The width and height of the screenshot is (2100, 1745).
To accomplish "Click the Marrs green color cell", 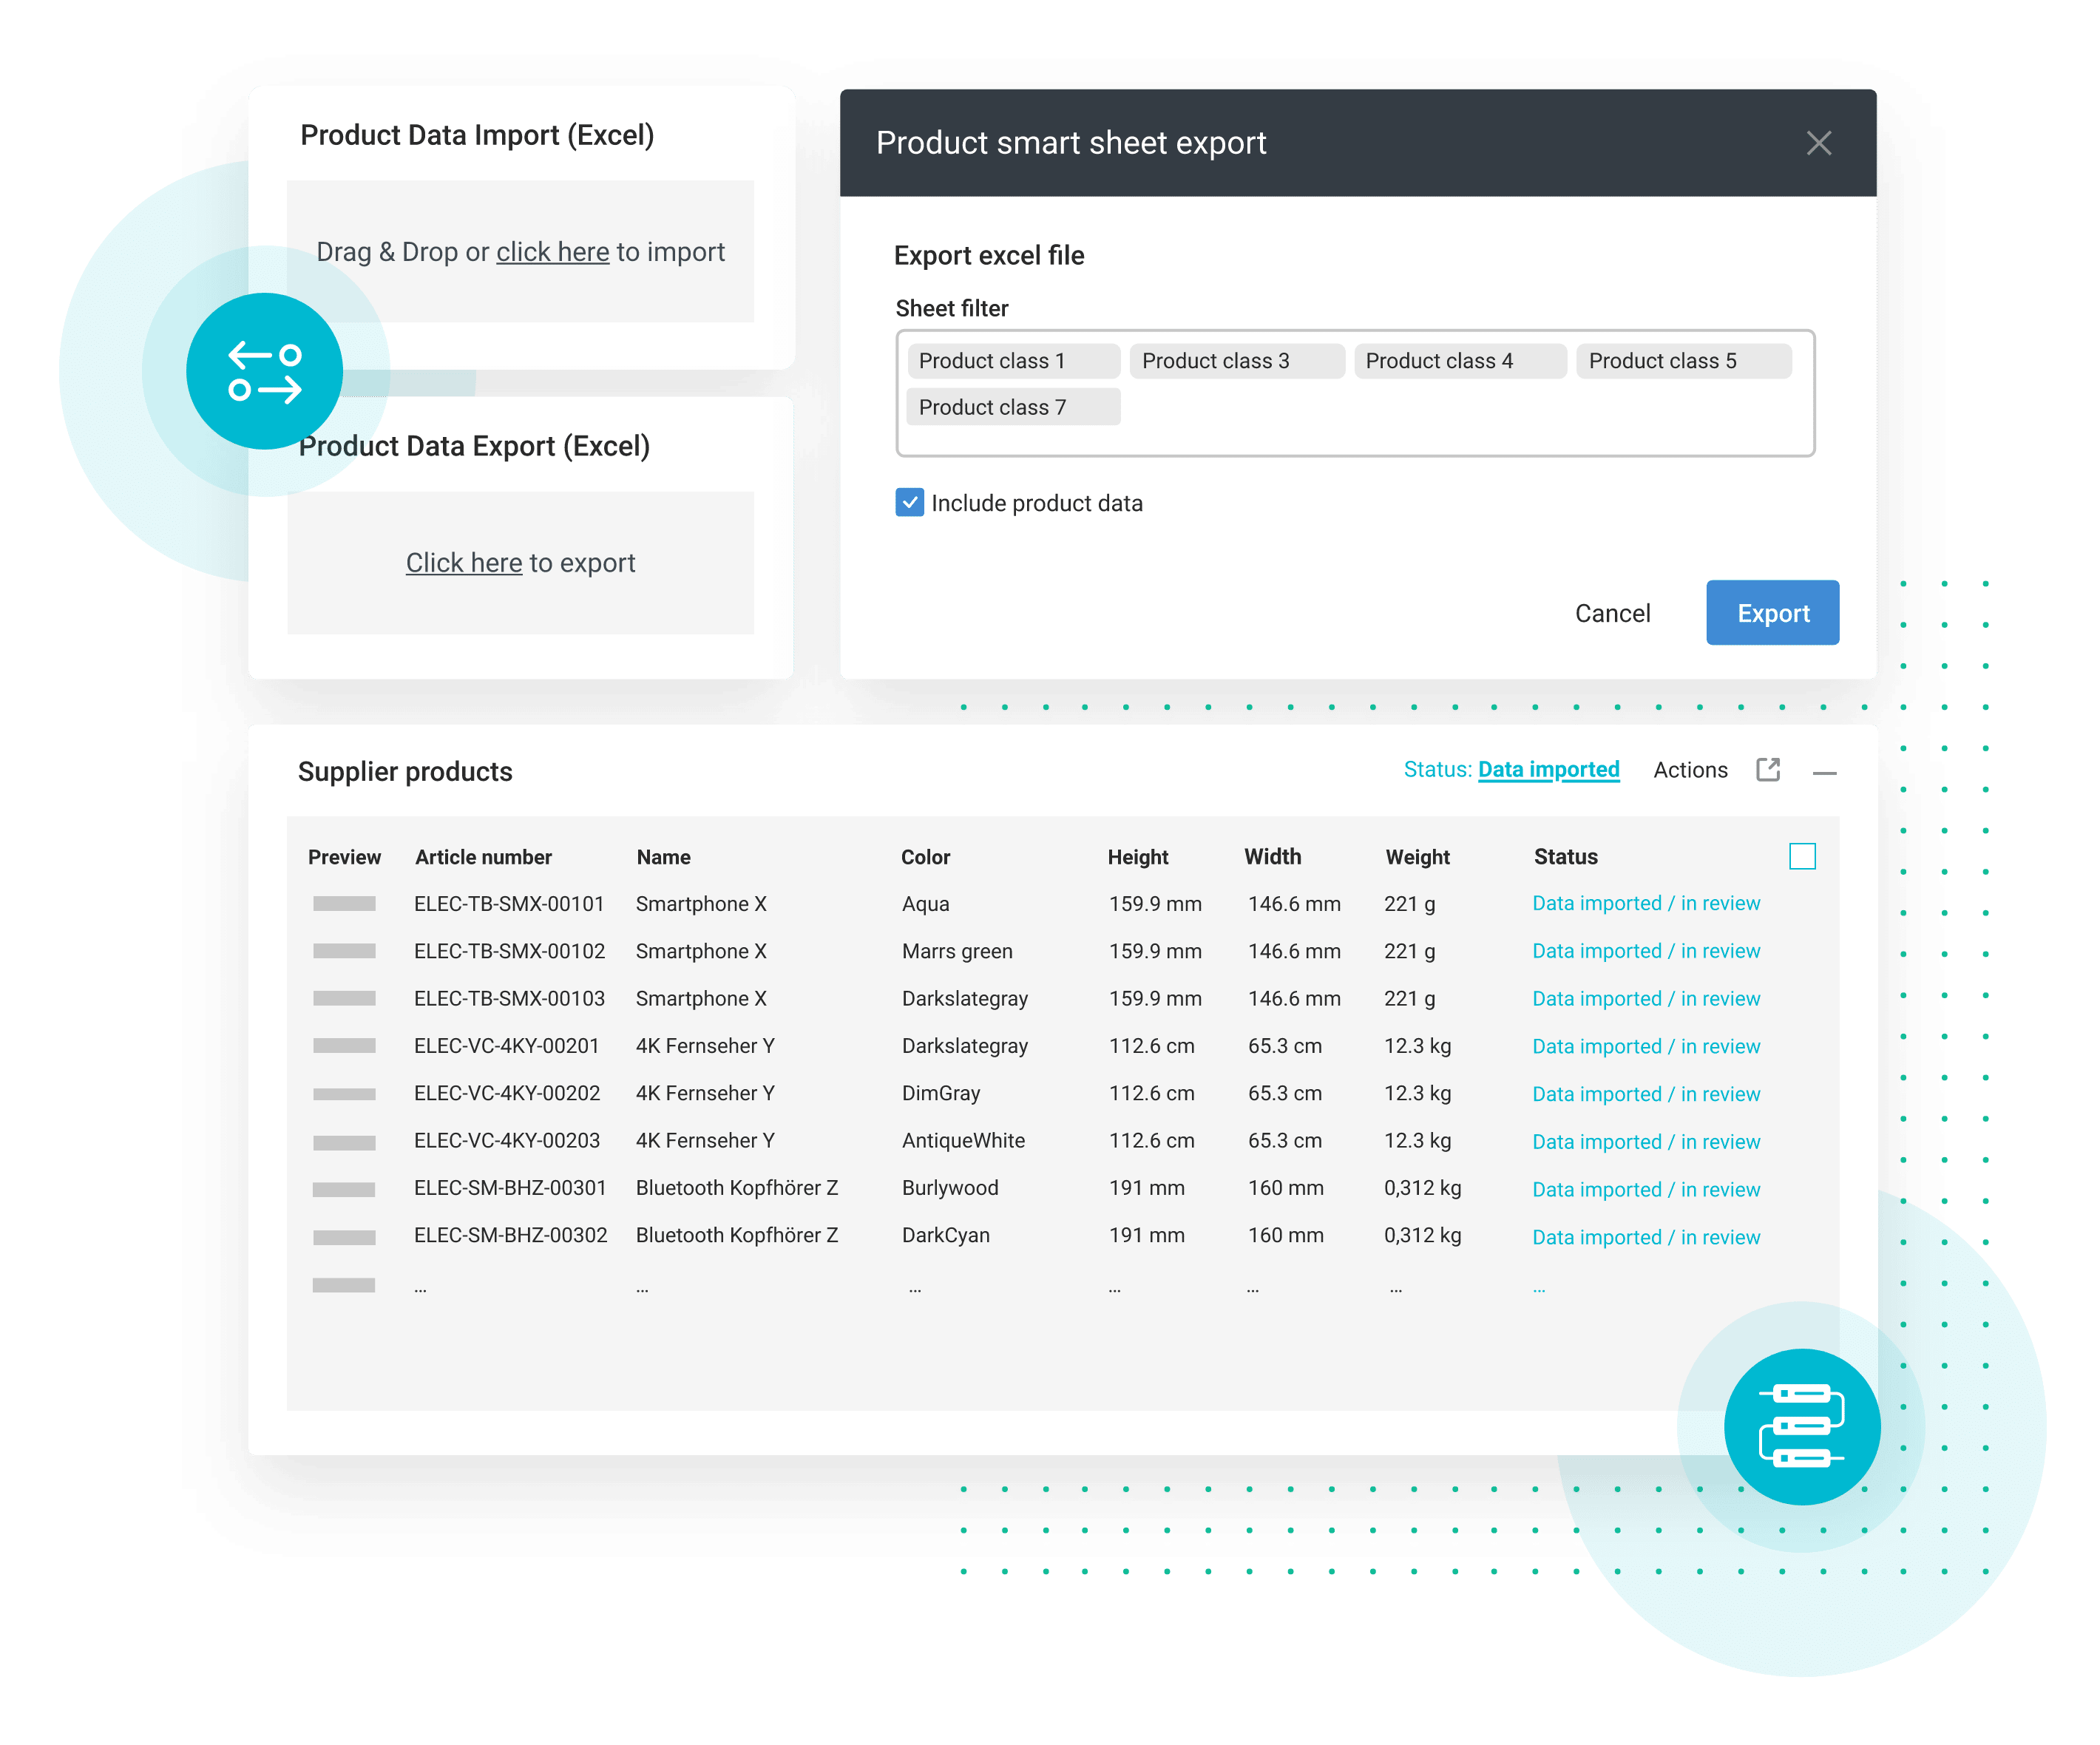I will coord(957,951).
